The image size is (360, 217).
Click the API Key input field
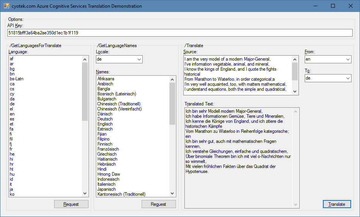tap(180, 33)
